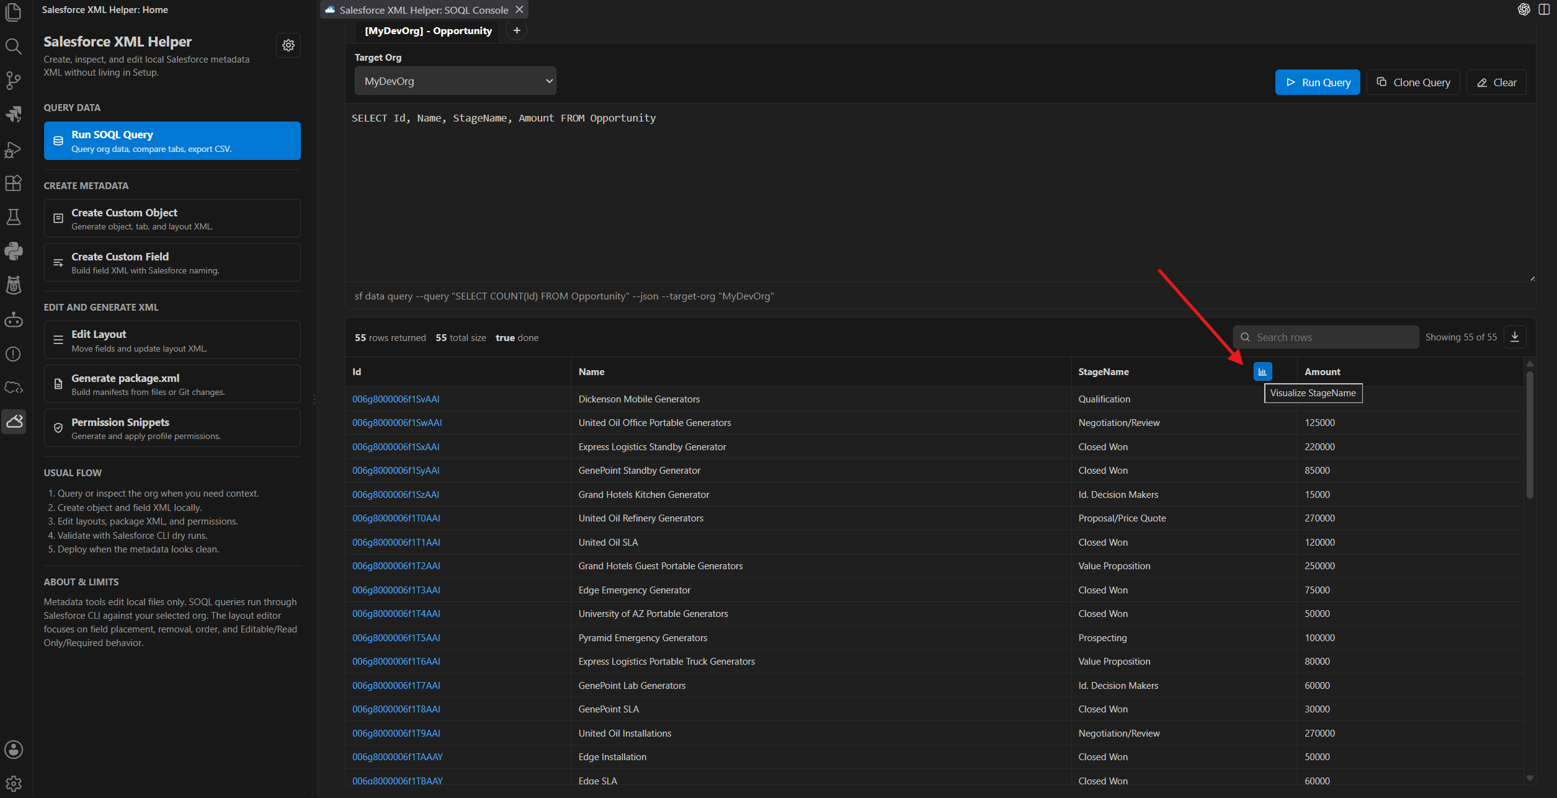Select the amount cell 220000
1557x798 pixels.
pyautogui.click(x=1410, y=447)
